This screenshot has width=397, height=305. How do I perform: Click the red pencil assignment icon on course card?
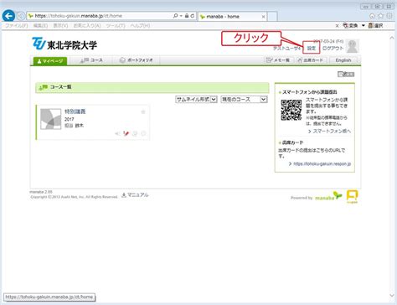click(126, 133)
